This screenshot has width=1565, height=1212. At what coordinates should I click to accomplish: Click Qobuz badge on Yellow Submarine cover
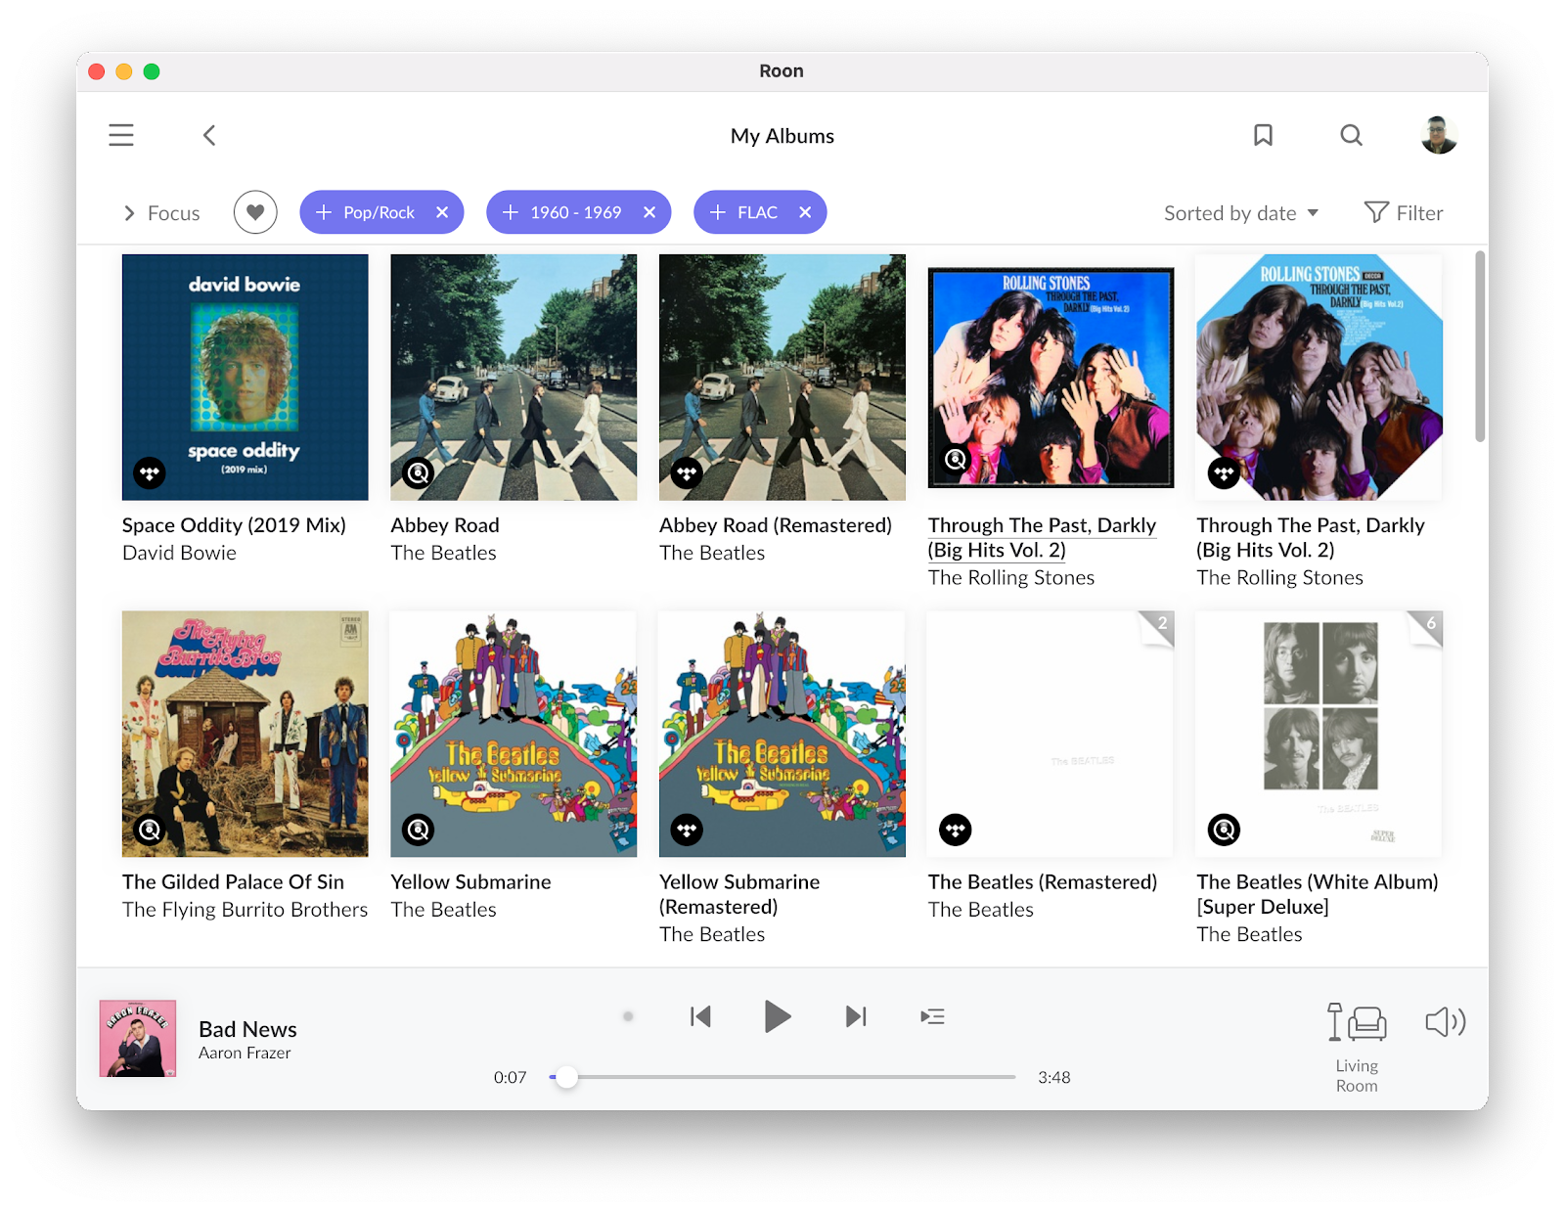[419, 830]
